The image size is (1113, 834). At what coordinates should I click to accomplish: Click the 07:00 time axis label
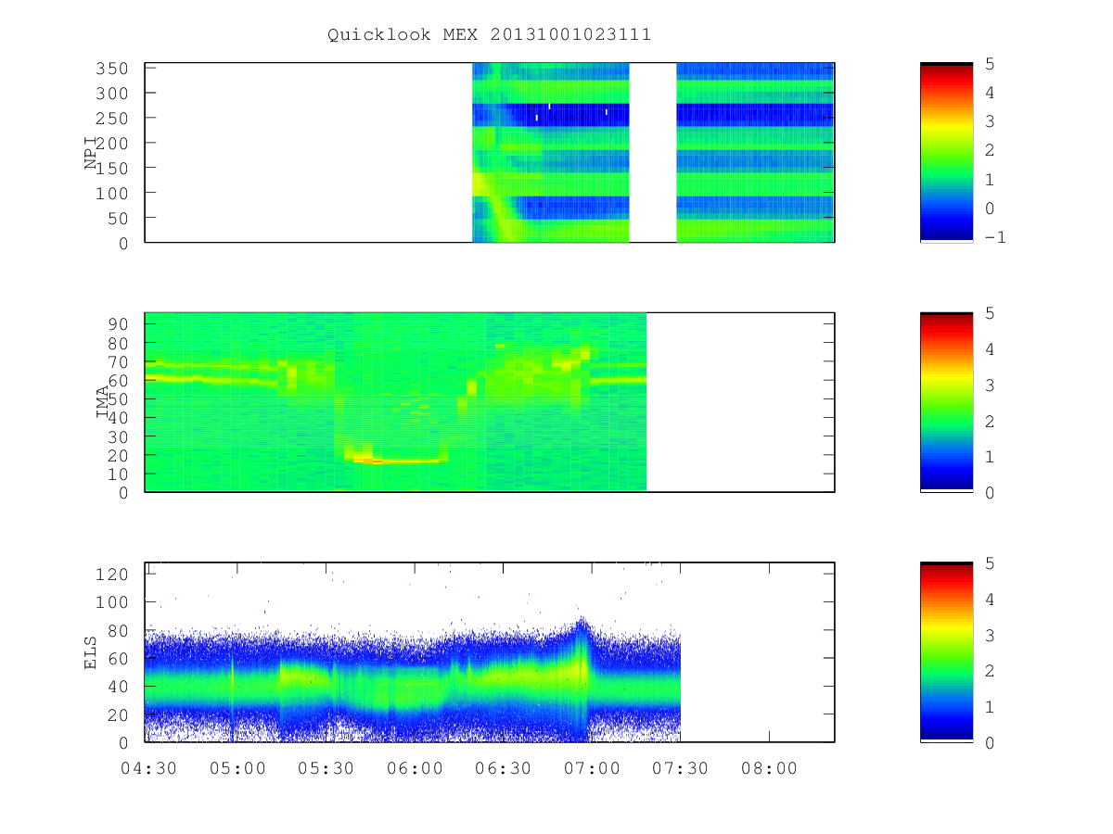coord(592,769)
